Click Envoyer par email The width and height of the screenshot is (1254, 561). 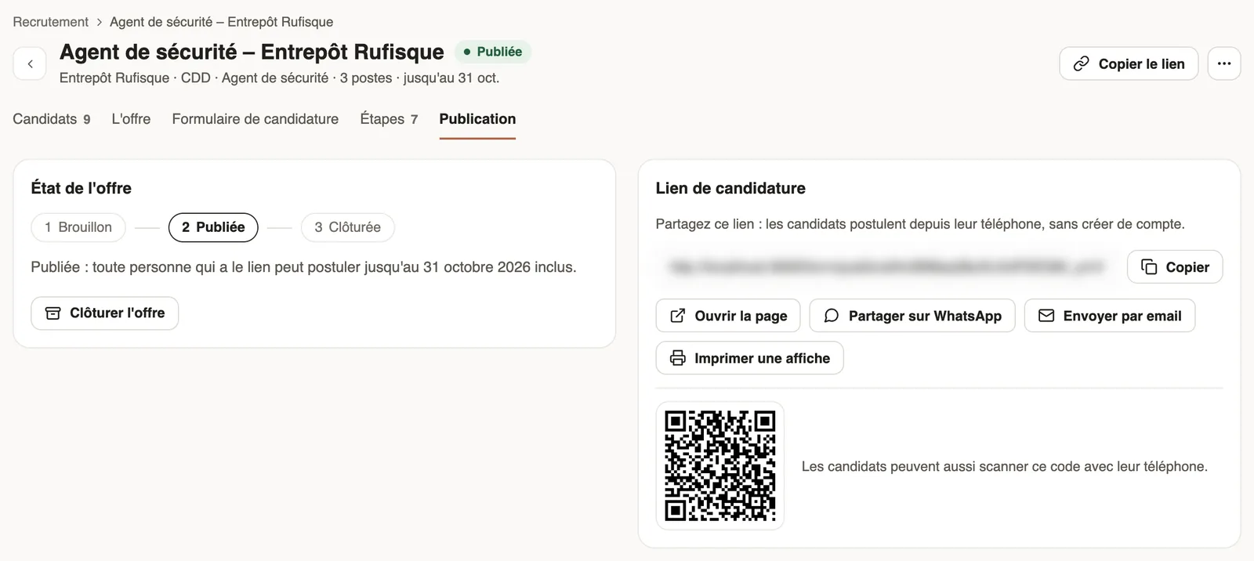tap(1110, 316)
